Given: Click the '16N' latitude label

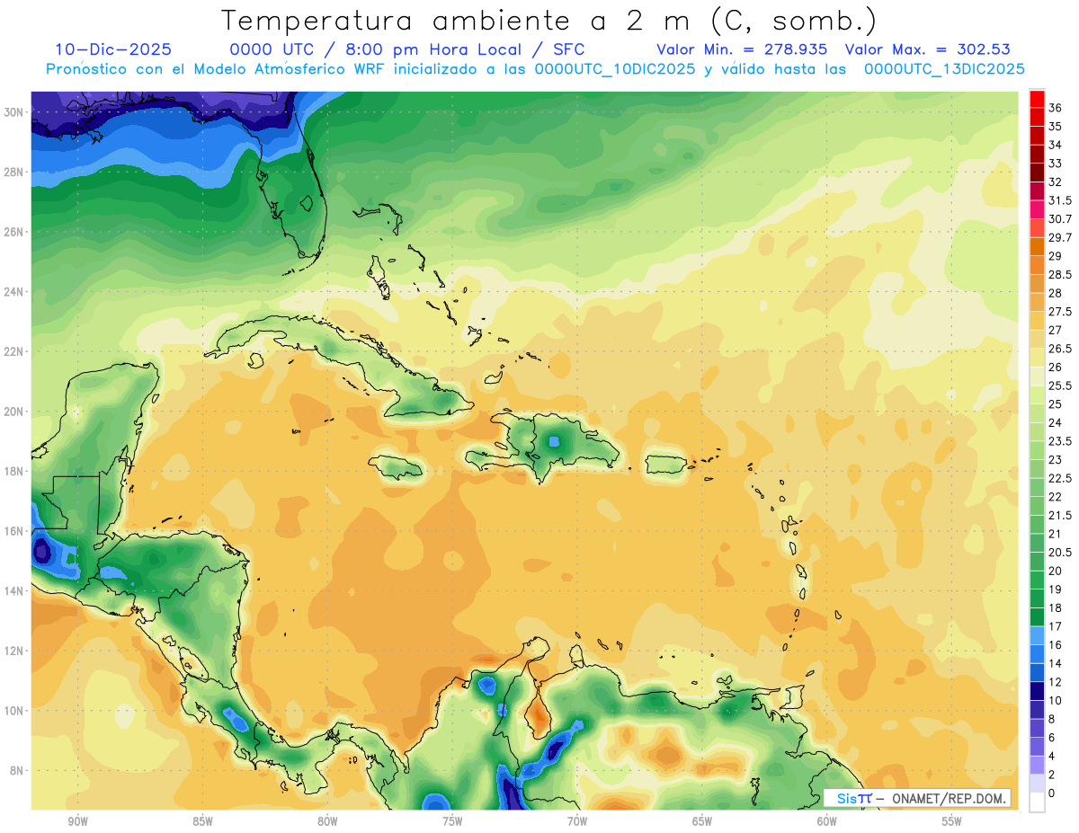Looking at the screenshot, I should tap(14, 531).
